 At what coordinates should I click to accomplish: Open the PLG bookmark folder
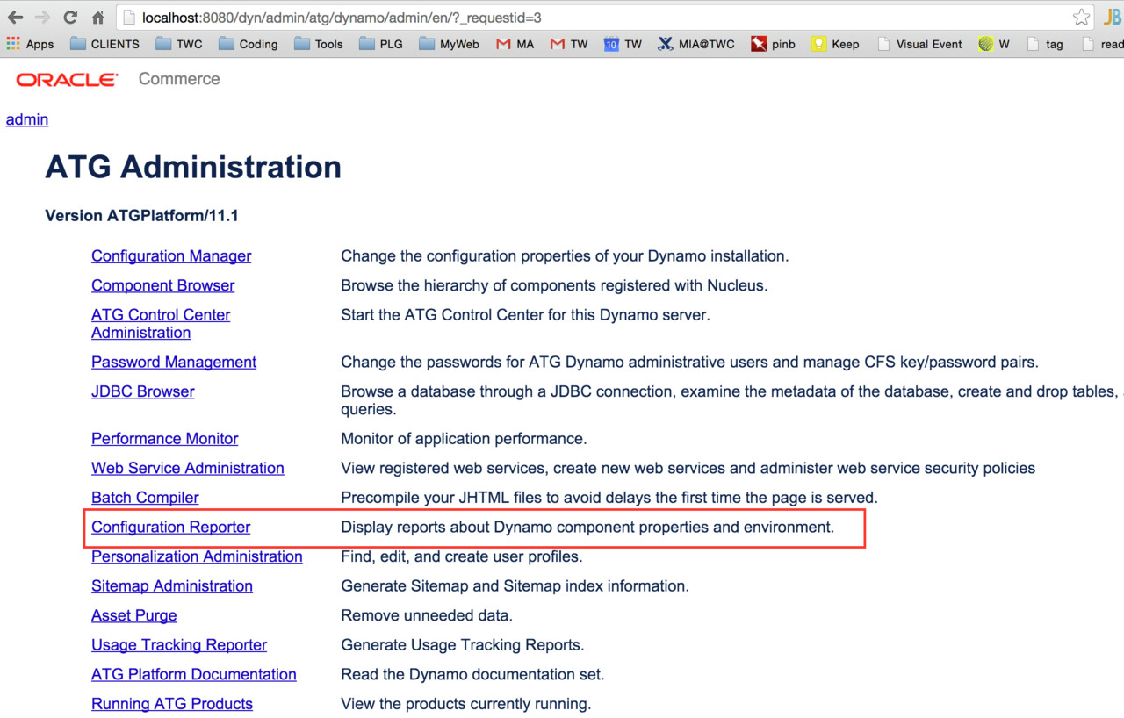[381, 44]
